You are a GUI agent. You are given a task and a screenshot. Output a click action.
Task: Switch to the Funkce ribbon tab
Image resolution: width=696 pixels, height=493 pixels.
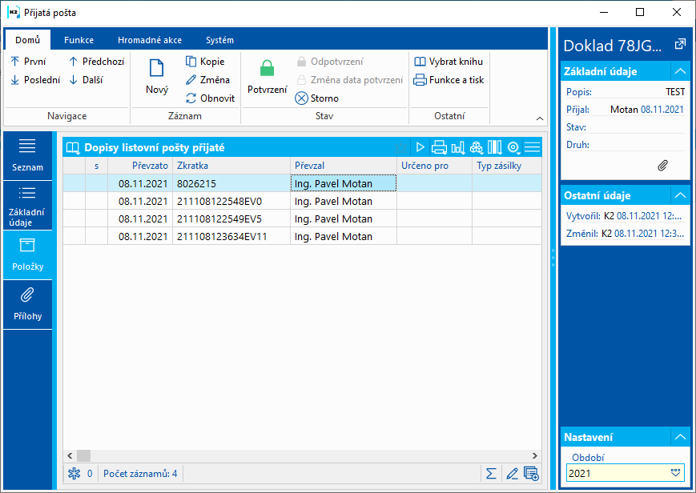(x=78, y=40)
